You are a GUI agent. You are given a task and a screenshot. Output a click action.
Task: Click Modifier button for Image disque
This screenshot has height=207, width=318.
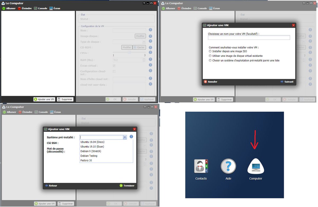[140, 36]
